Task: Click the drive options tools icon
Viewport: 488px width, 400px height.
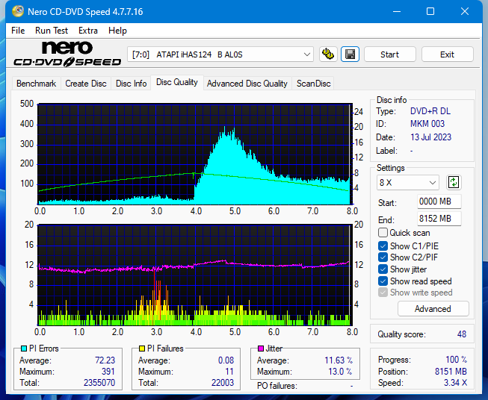Action: [328, 54]
